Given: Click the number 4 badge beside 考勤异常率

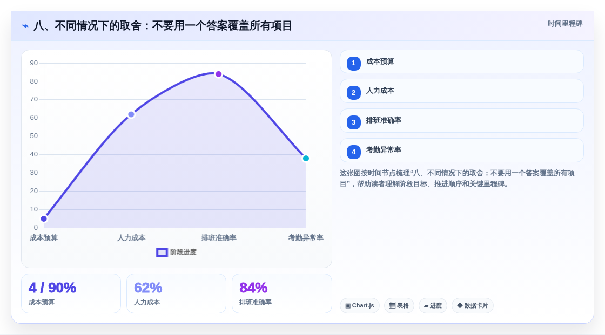Looking at the screenshot, I should coord(353,152).
